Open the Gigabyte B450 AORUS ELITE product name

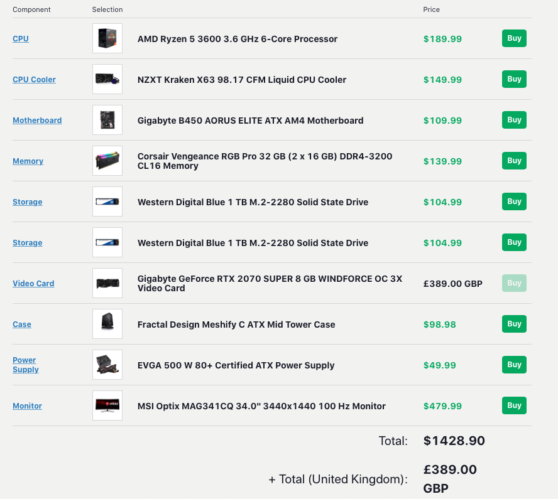coord(250,121)
